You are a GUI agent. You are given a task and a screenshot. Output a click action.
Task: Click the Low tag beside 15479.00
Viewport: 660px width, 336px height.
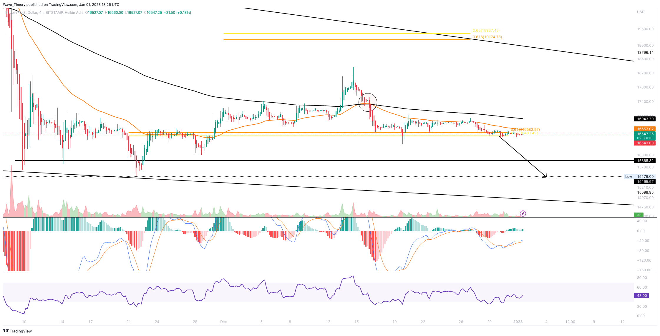[629, 177]
